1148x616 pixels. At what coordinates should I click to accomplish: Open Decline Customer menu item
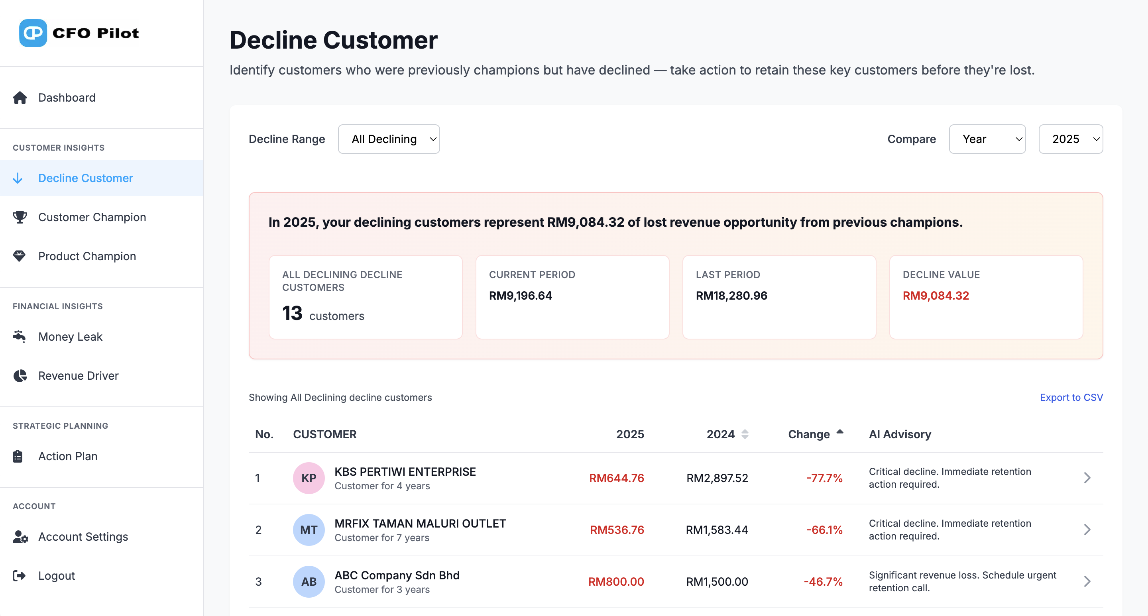point(86,178)
